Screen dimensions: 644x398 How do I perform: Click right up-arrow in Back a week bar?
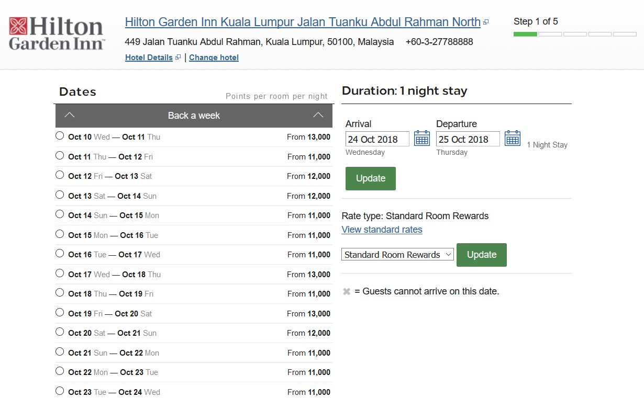point(318,116)
